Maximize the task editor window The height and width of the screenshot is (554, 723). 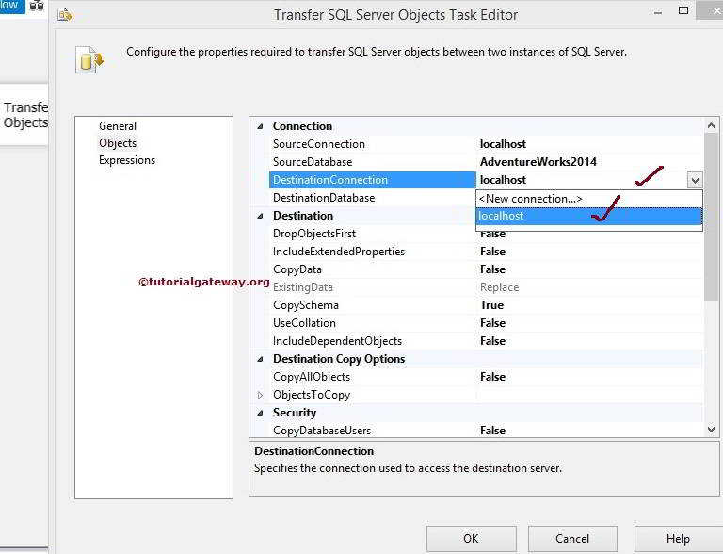tap(683, 10)
